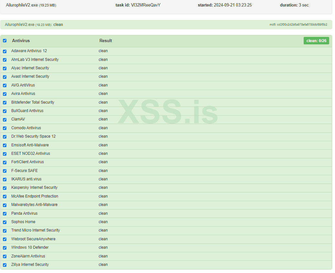This screenshot has width=335, height=273.
Task: Uncheck the ESET NOD32 Antivirus checkbox
Action: 5,154
